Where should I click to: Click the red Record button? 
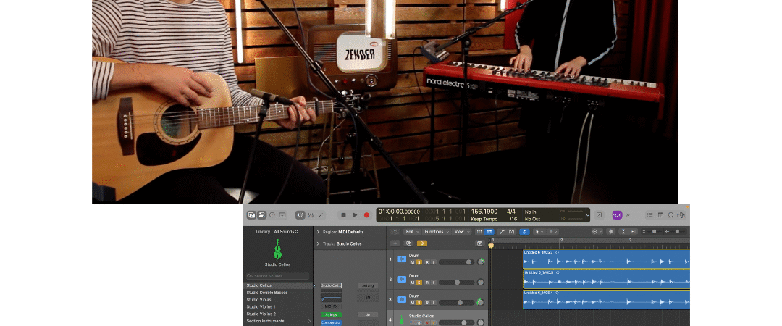366,215
